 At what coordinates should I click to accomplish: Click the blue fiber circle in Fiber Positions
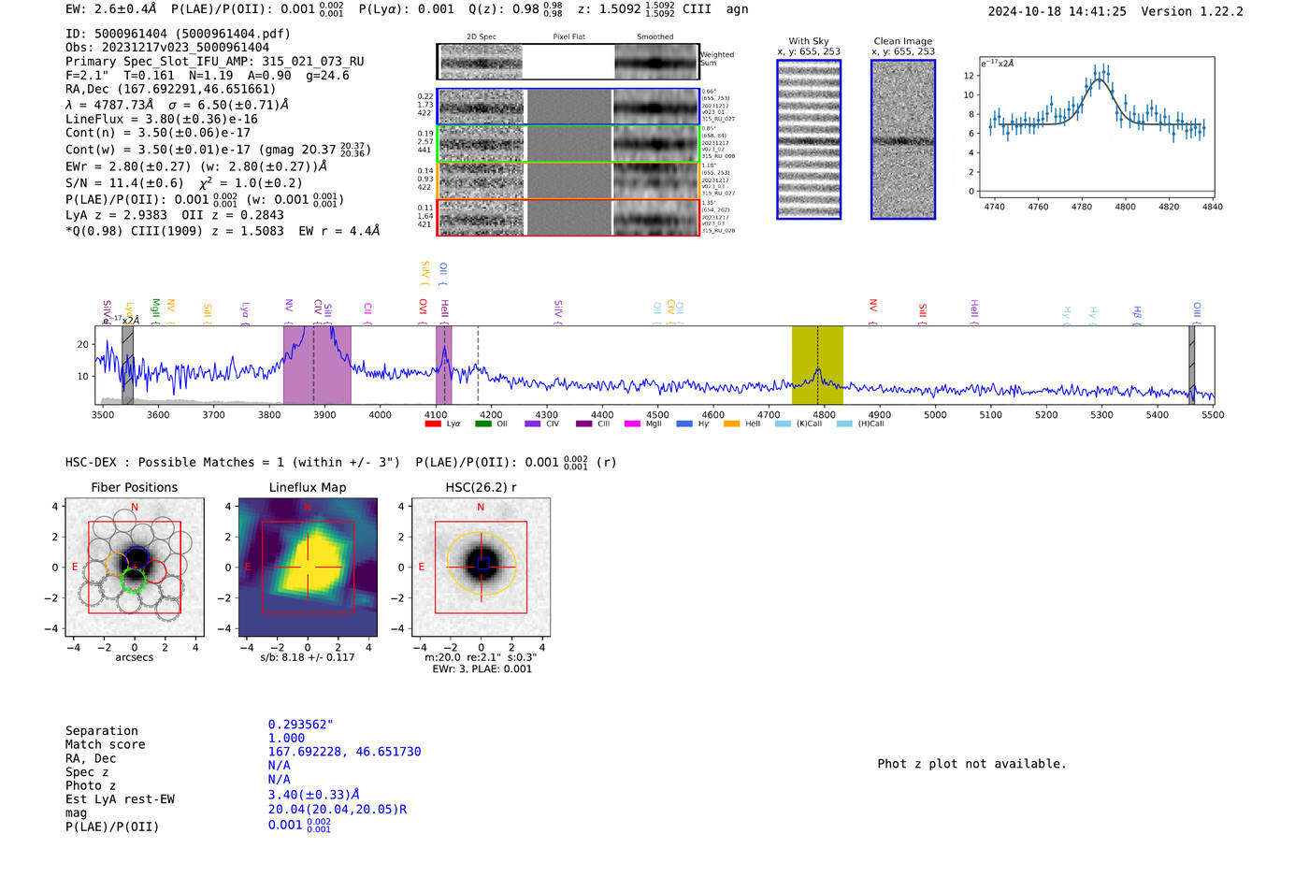pyautogui.click(x=137, y=555)
